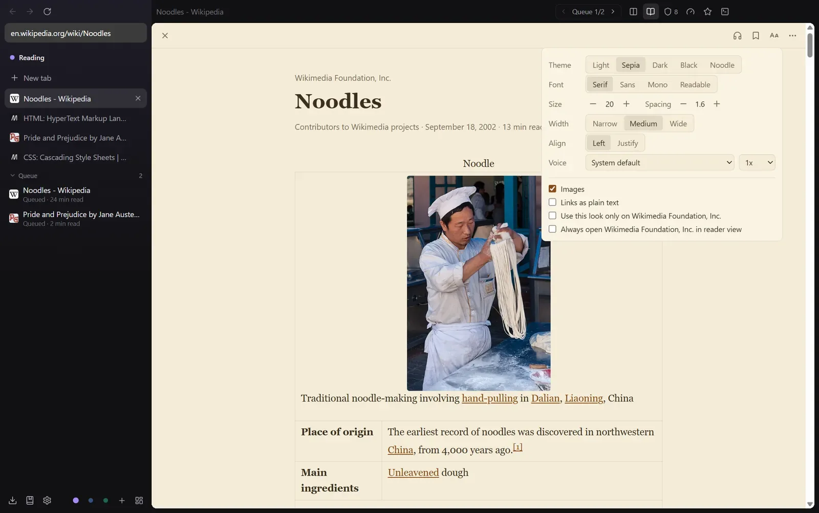Open the settings gear in sidebar
The height and width of the screenshot is (513, 819).
pyautogui.click(x=47, y=500)
